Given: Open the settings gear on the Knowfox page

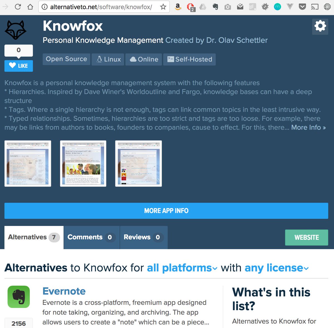Looking at the screenshot, I should [320, 26].
